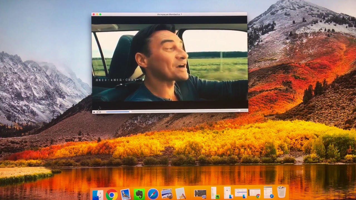Open Preview from the Dock
Viewport: 356px width, 200px height.
pos(167,194)
